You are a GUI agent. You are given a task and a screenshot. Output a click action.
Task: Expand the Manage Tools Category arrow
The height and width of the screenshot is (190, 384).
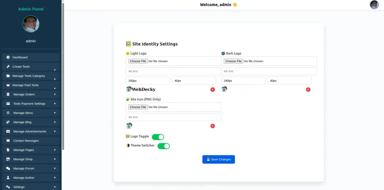[55, 79]
